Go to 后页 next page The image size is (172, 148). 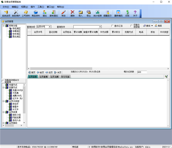pos(49,72)
